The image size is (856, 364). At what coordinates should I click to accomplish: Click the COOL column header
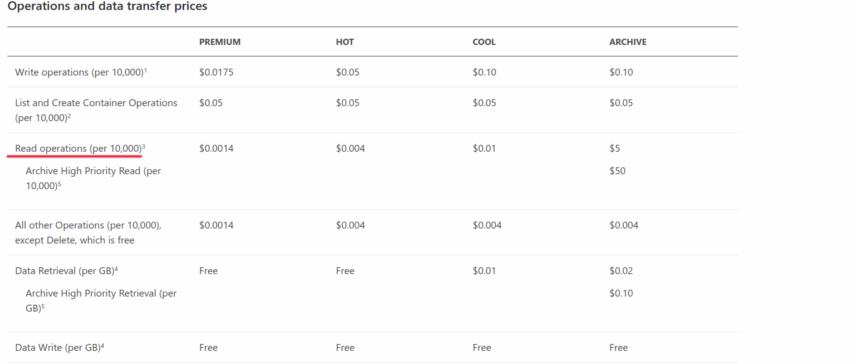[x=484, y=42]
